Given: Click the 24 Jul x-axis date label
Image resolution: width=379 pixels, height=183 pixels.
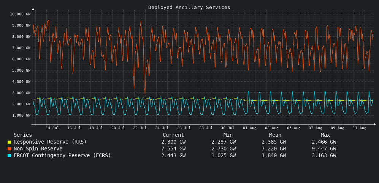Looking at the screenshot, I should (162, 128).
